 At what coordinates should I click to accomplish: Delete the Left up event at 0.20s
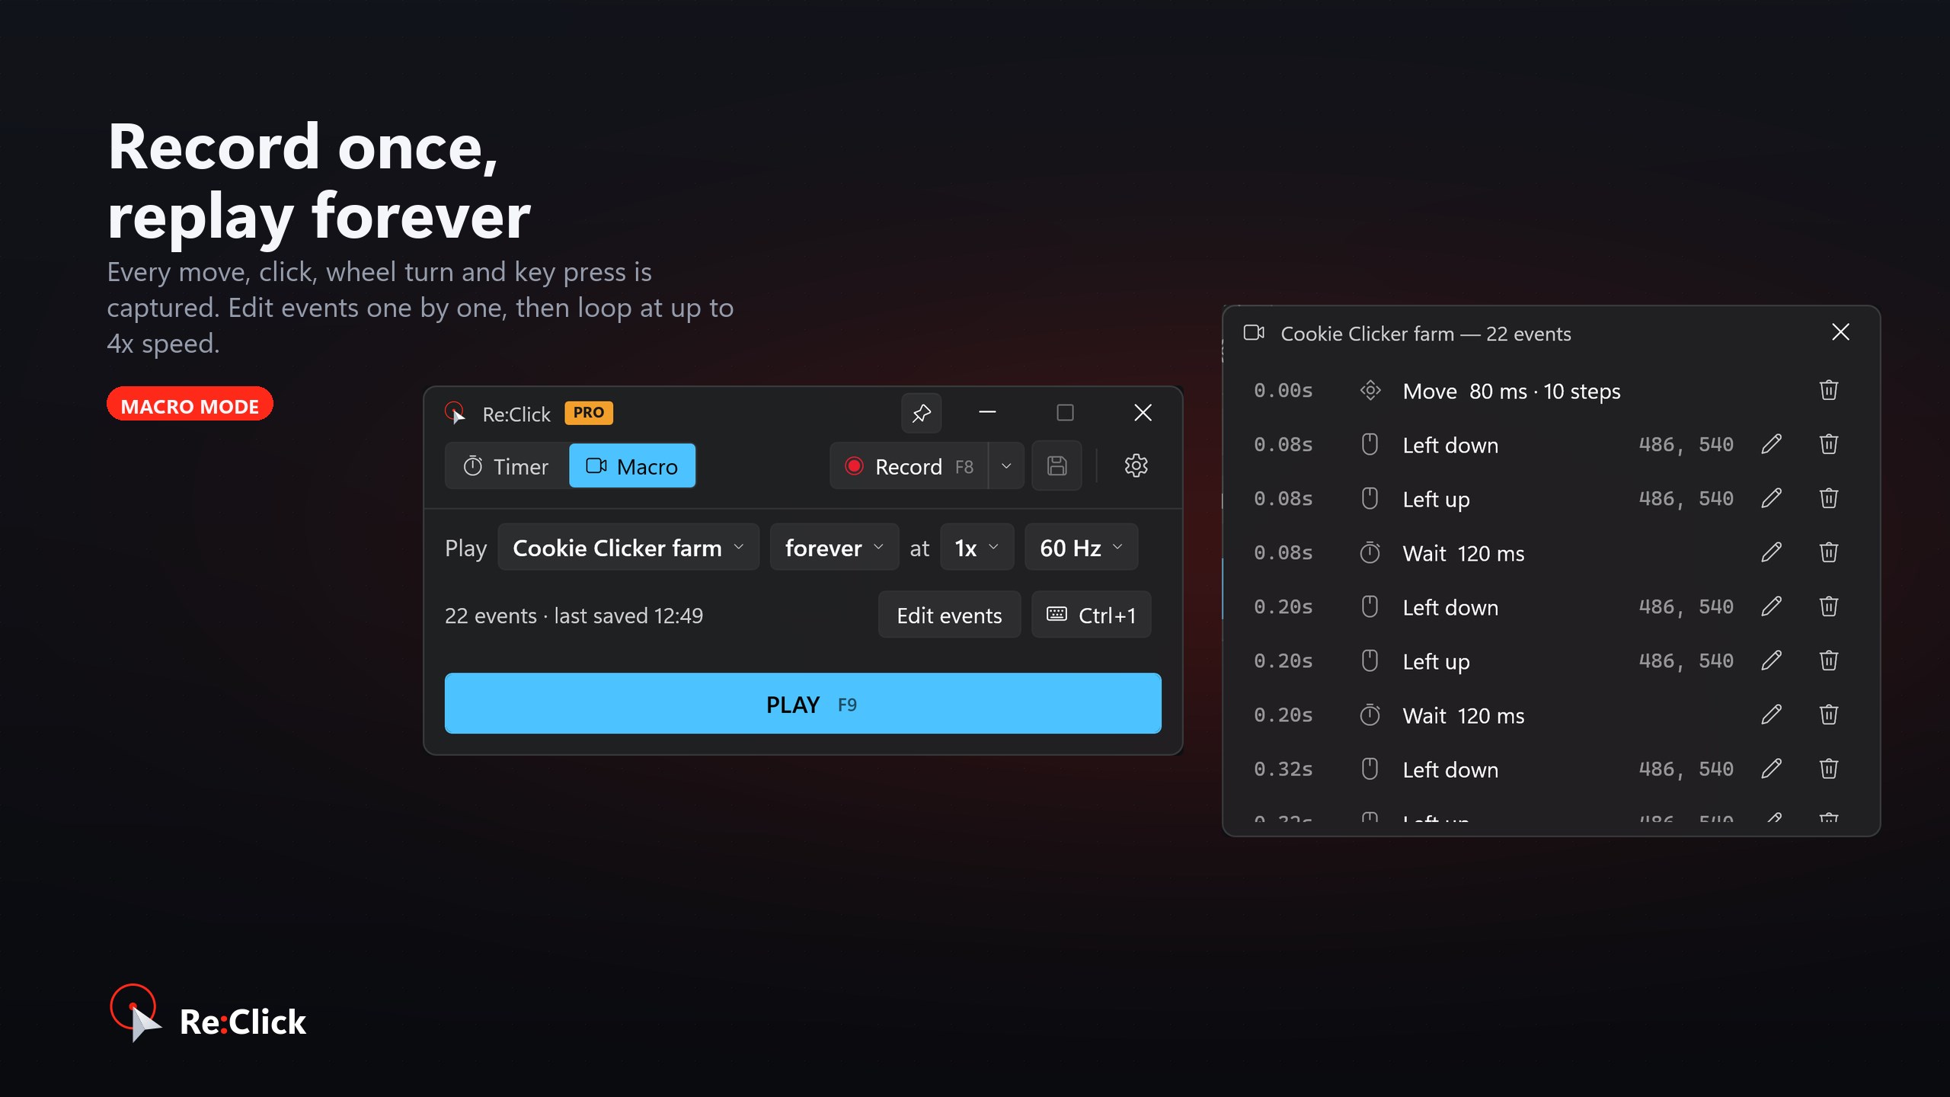[x=1829, y=661]
